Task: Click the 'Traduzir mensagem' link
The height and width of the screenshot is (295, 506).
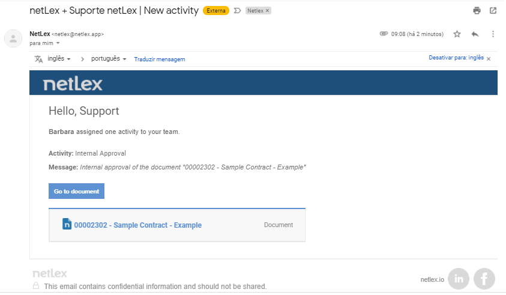Action: 160,59
